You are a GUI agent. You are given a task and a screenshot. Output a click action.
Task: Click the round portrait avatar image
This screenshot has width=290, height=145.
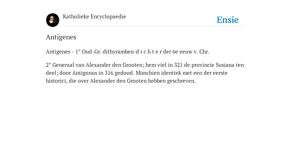[x=53, y=20]
